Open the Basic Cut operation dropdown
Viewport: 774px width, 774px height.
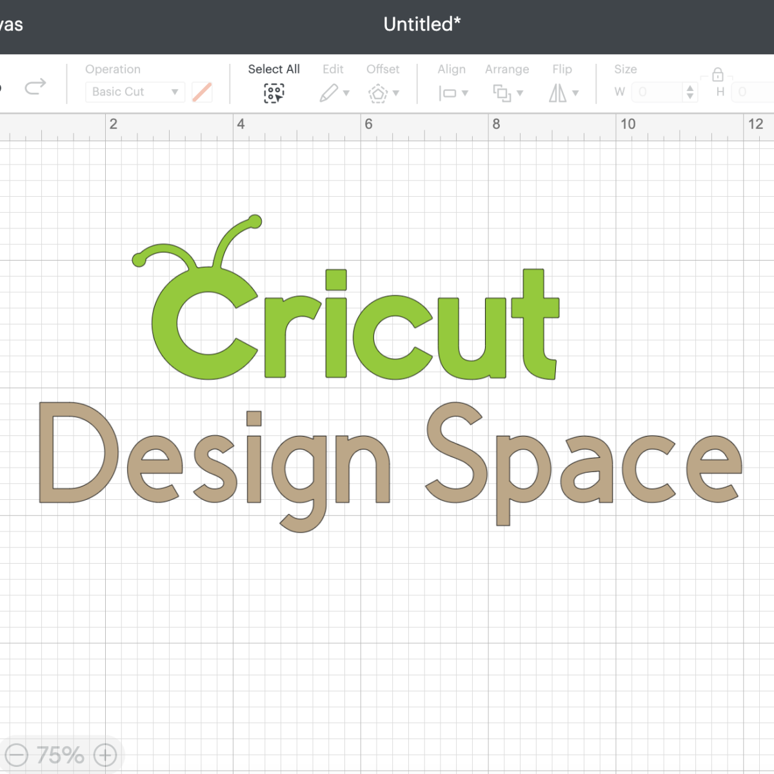click(x=135, y=92)
